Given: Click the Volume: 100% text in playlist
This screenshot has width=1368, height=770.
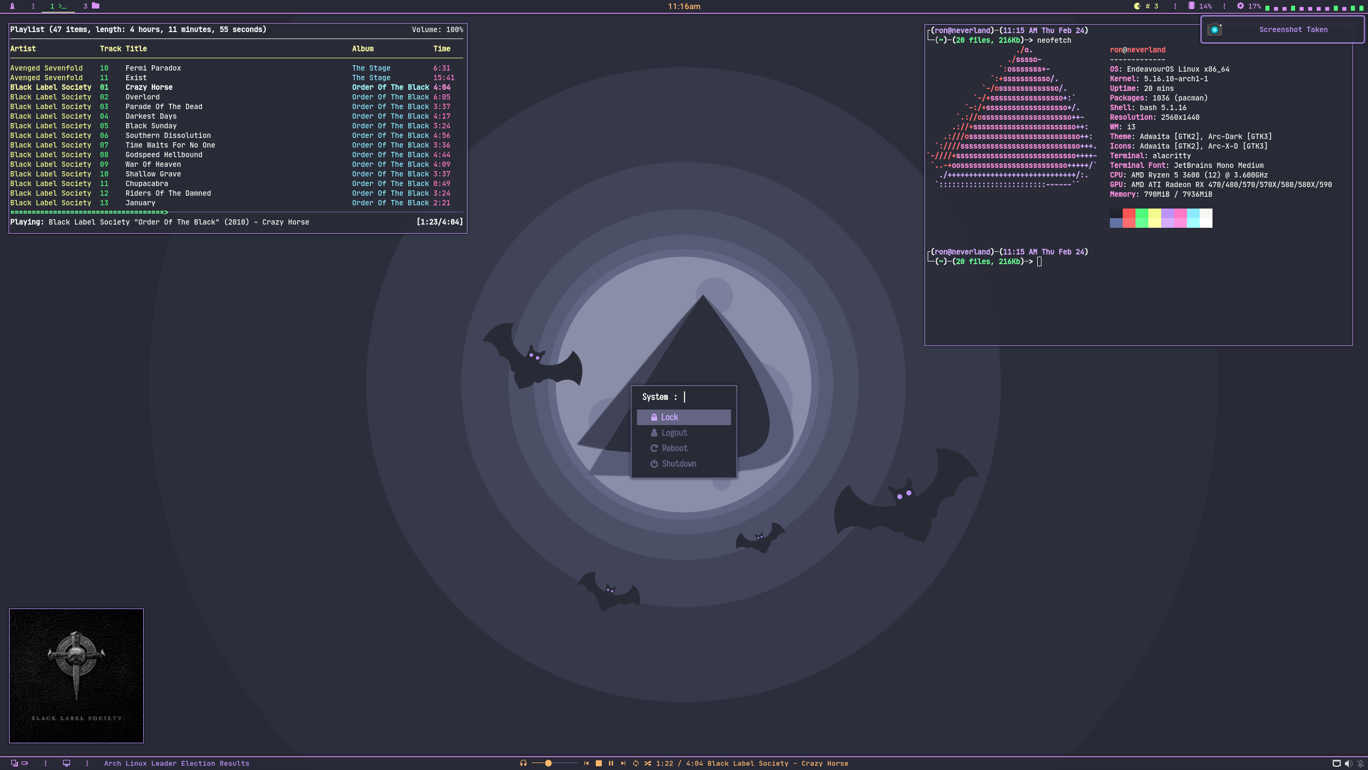Looking at the screenshot, I should [437, 29].
